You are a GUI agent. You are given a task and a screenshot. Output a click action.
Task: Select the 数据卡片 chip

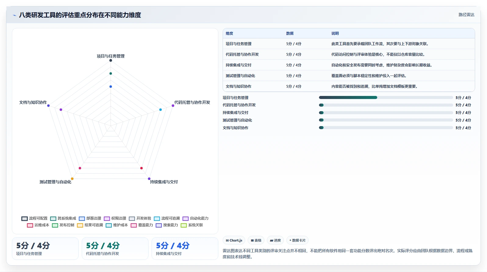tap(297, 240)
